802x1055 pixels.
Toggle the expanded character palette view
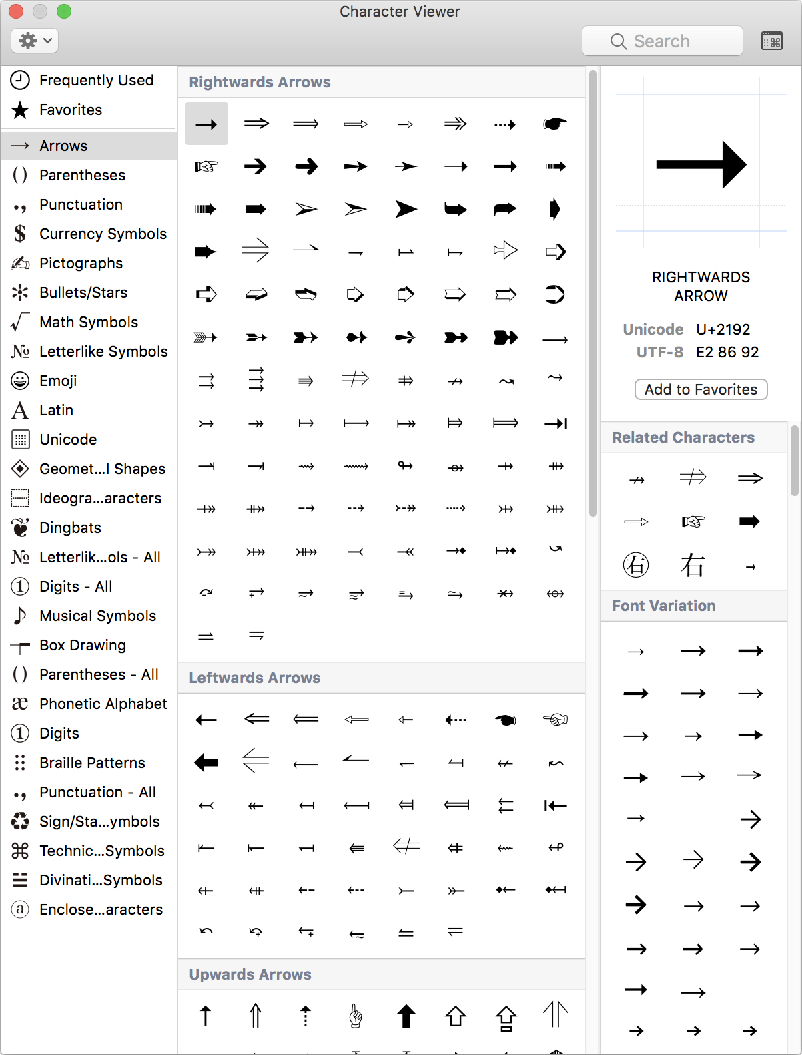point(772,41)
